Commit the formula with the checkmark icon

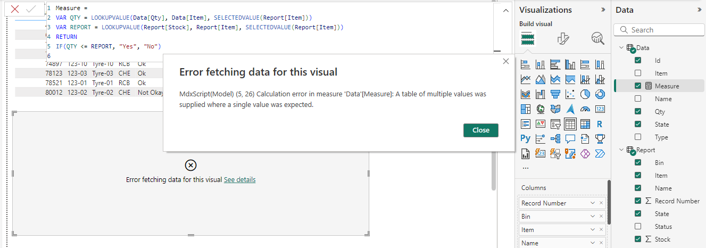click(31, 9)
